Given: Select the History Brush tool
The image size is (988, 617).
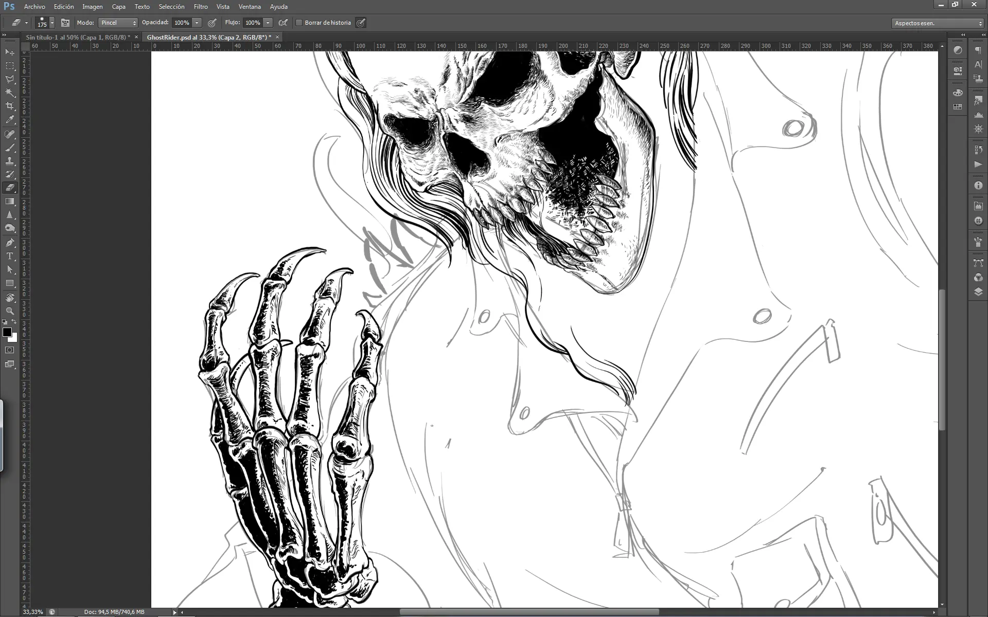Looking at the screenshot, I should (x=10, y=174).
